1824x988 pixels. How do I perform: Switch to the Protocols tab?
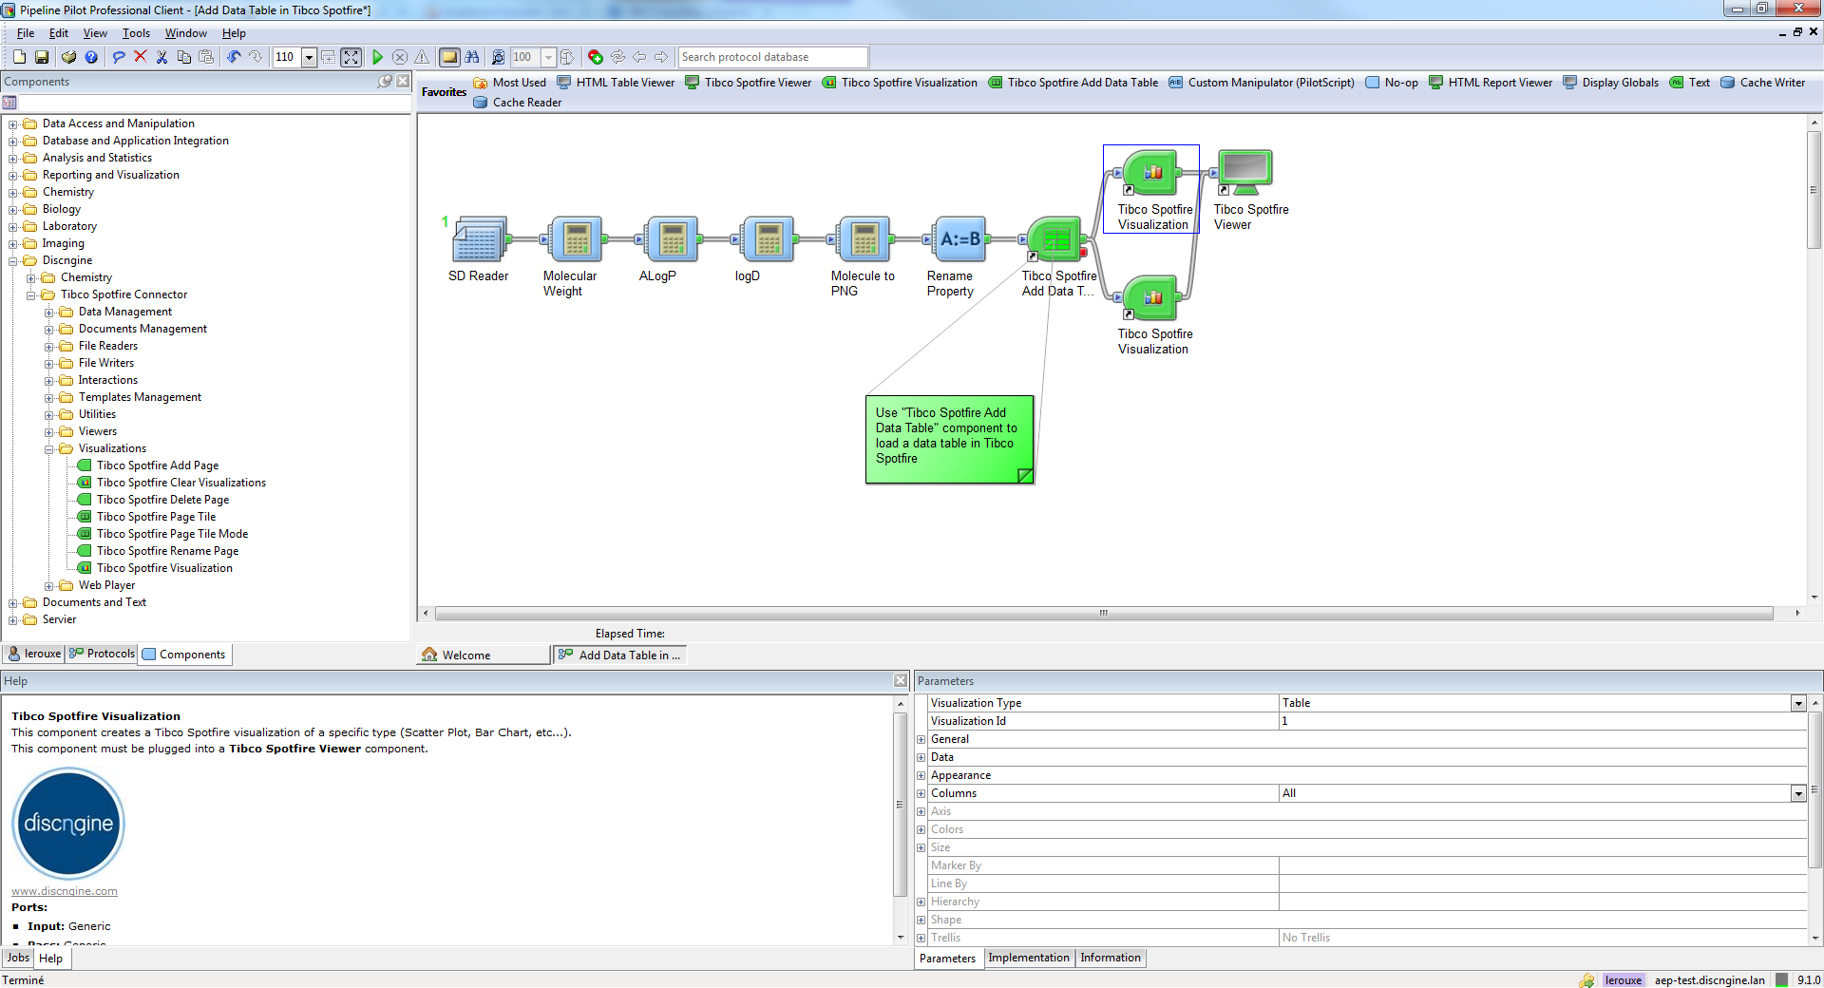point(102,654)
